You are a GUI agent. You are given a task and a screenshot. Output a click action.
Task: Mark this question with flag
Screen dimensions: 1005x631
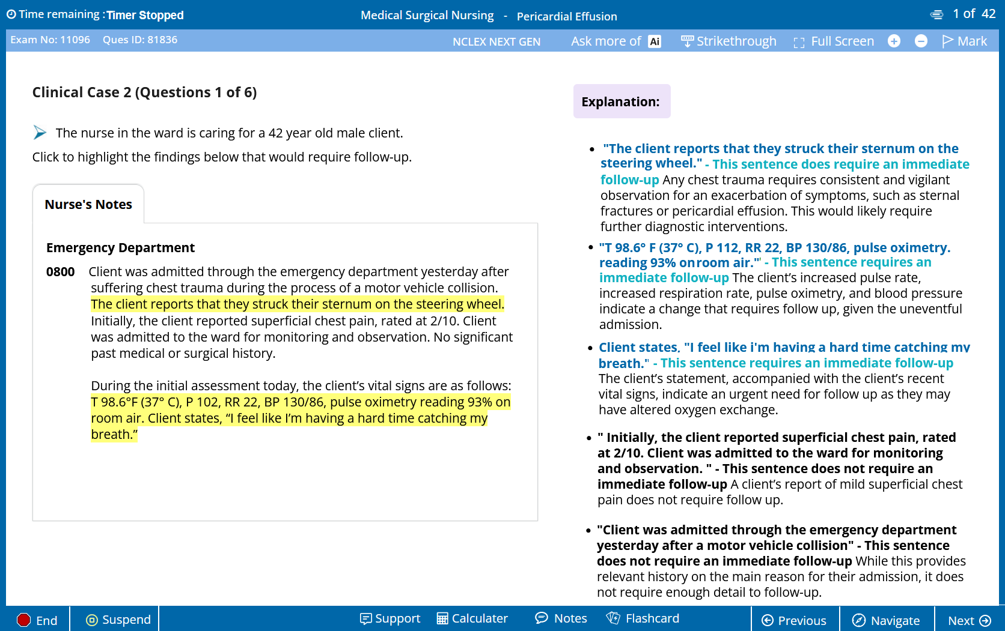tap(964, 41)
